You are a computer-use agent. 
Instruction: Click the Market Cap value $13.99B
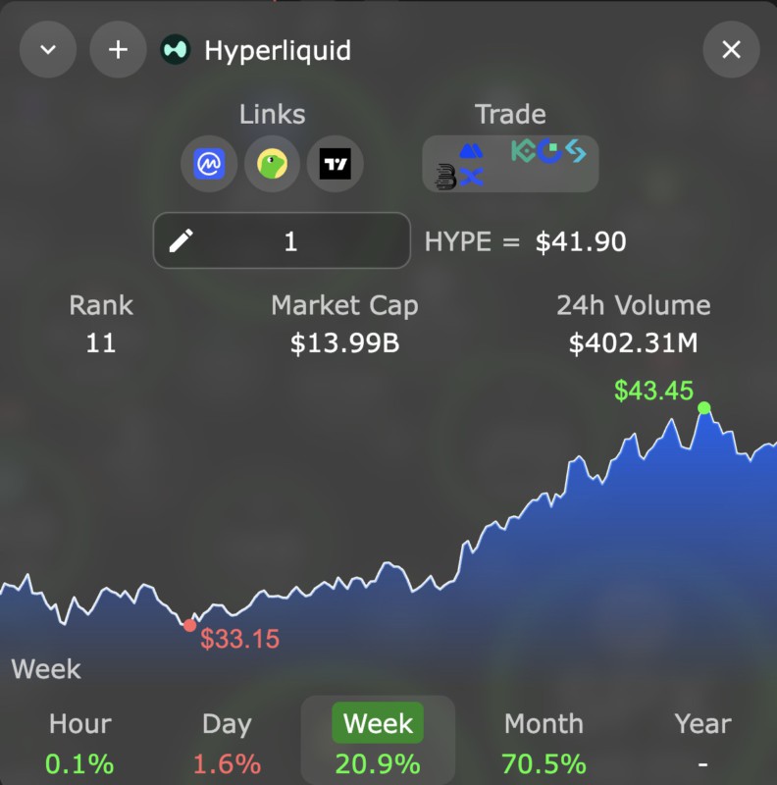344,343
